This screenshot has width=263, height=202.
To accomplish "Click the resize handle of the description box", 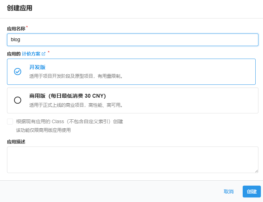I will pyautogui.click(x=256, y=171).
